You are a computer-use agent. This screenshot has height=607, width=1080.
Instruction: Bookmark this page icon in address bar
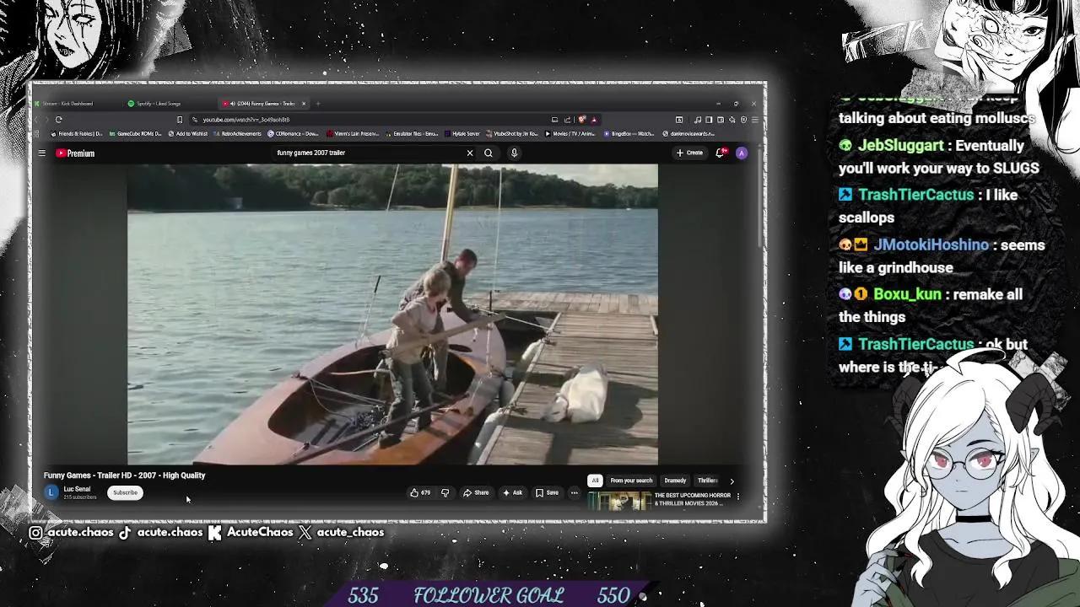(x=179, y=120)
